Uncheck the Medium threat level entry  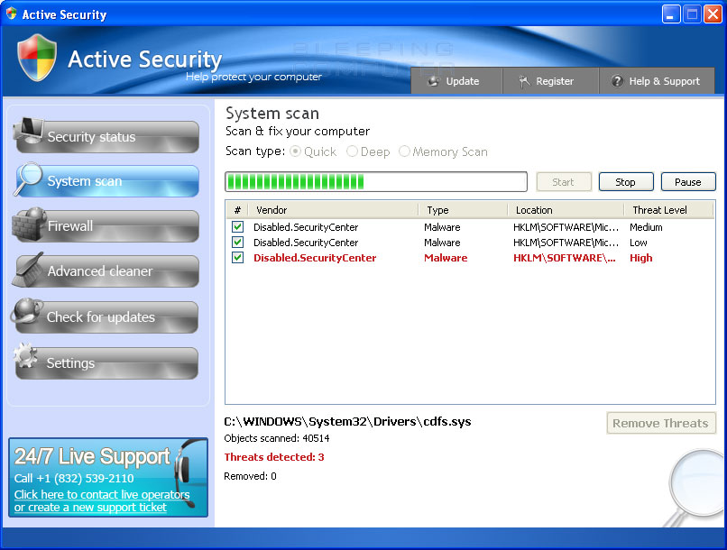(237, 227)
